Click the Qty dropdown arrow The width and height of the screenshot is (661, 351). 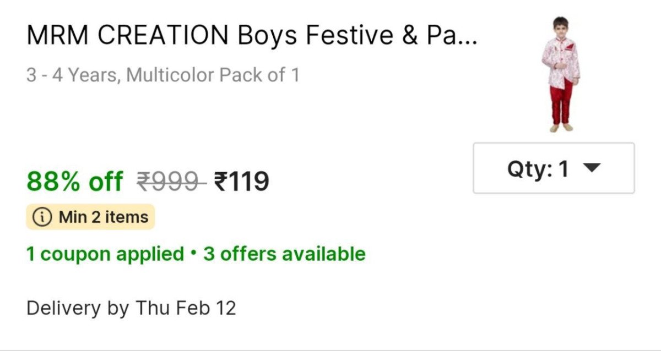[590, 169]
